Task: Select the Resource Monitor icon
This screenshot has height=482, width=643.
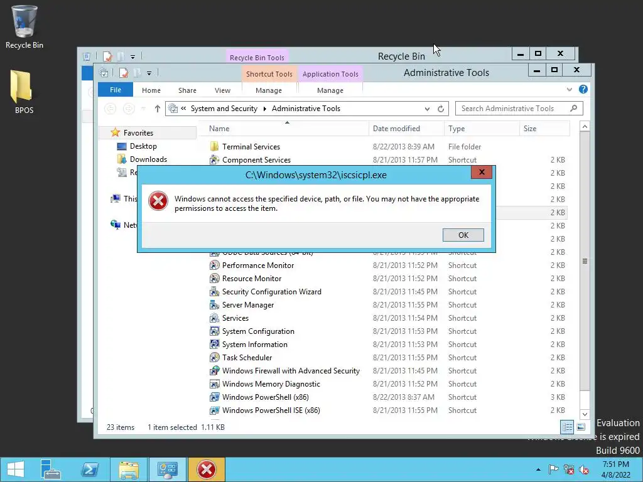Action: (214, 278)
